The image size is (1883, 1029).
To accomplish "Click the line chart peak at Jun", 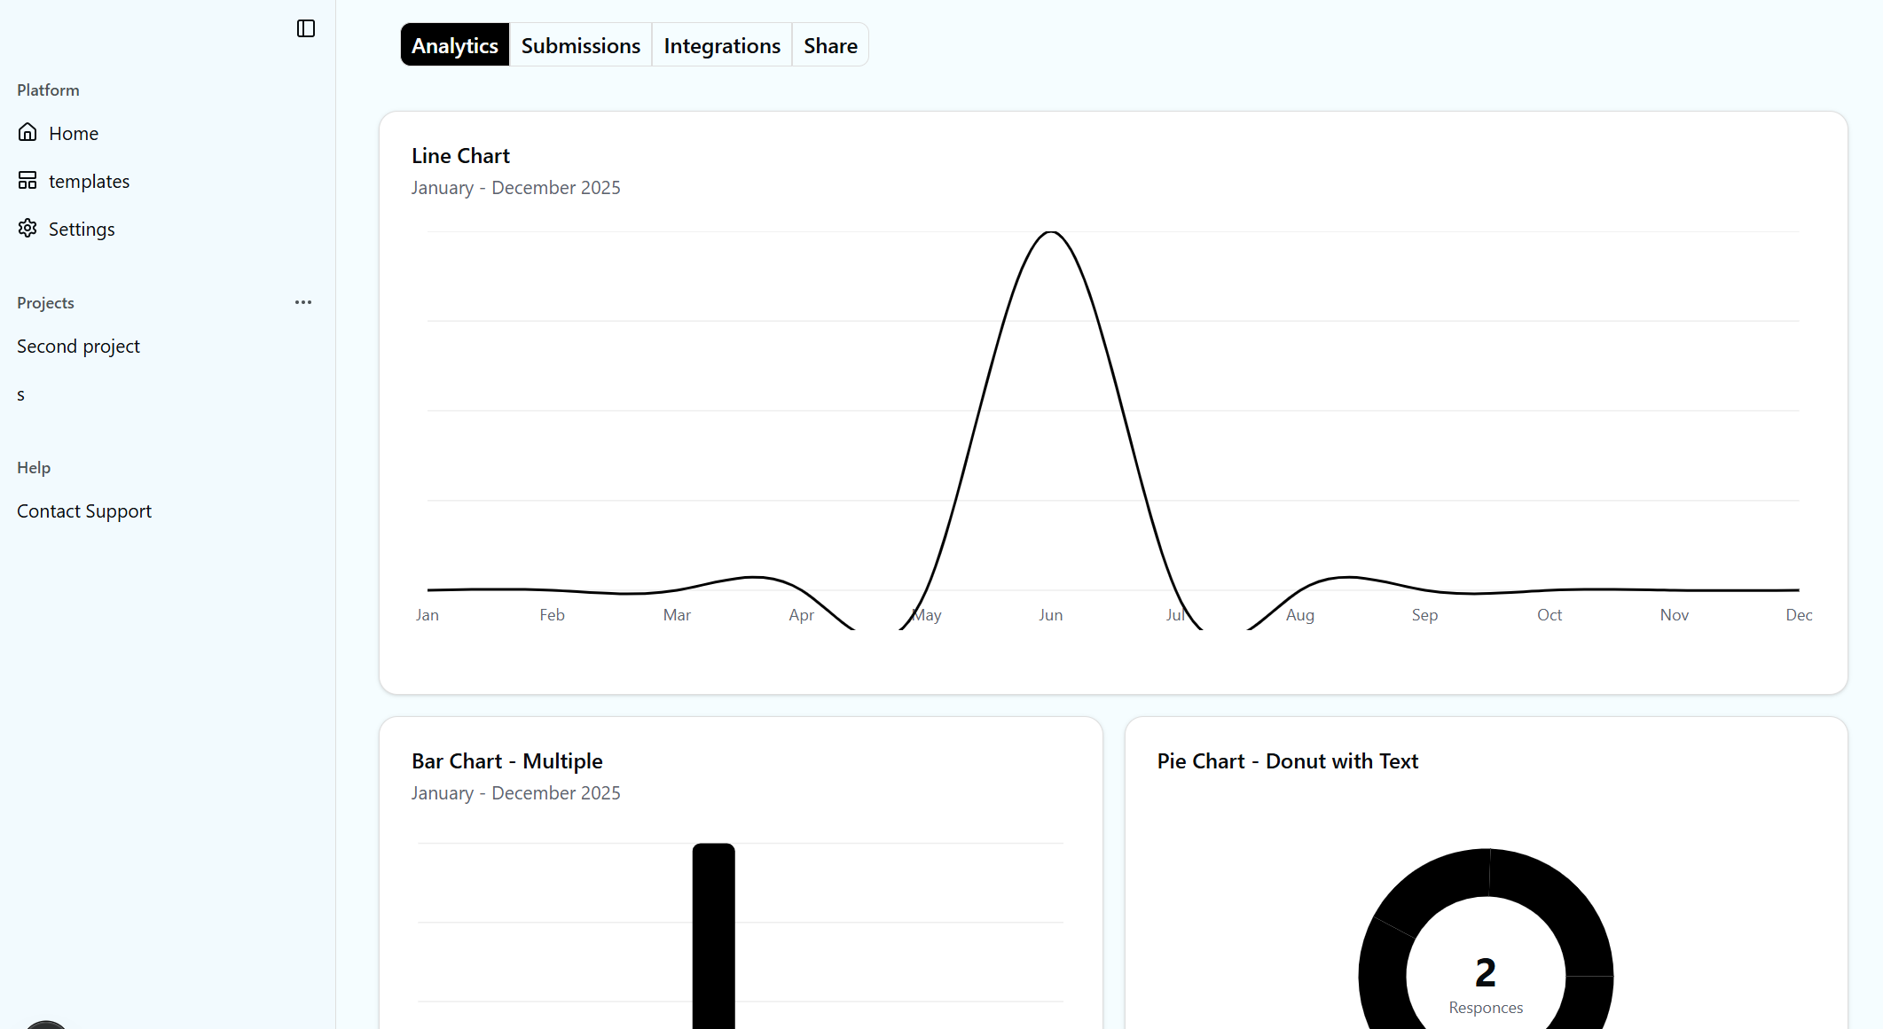I will tap(1051, 233).
